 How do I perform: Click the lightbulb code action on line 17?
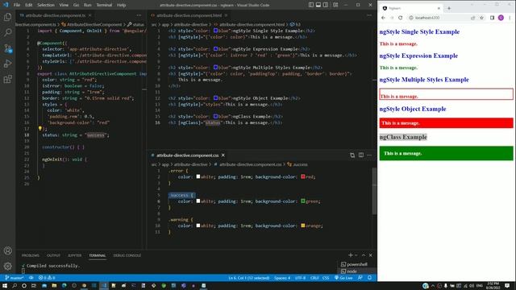pyautogui.click(x=40, y=129)
